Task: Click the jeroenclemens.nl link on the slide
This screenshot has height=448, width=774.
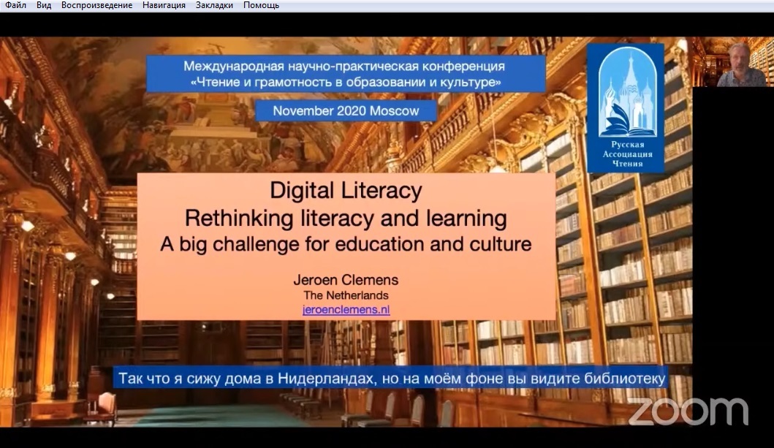Action: point(346,309)
